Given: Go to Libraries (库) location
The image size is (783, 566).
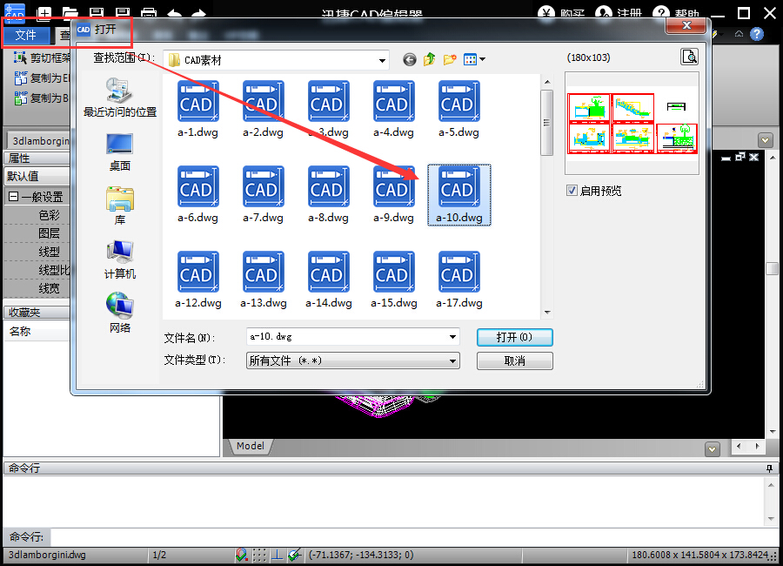Looking at the screenshot, I should (x=120, y=206).
